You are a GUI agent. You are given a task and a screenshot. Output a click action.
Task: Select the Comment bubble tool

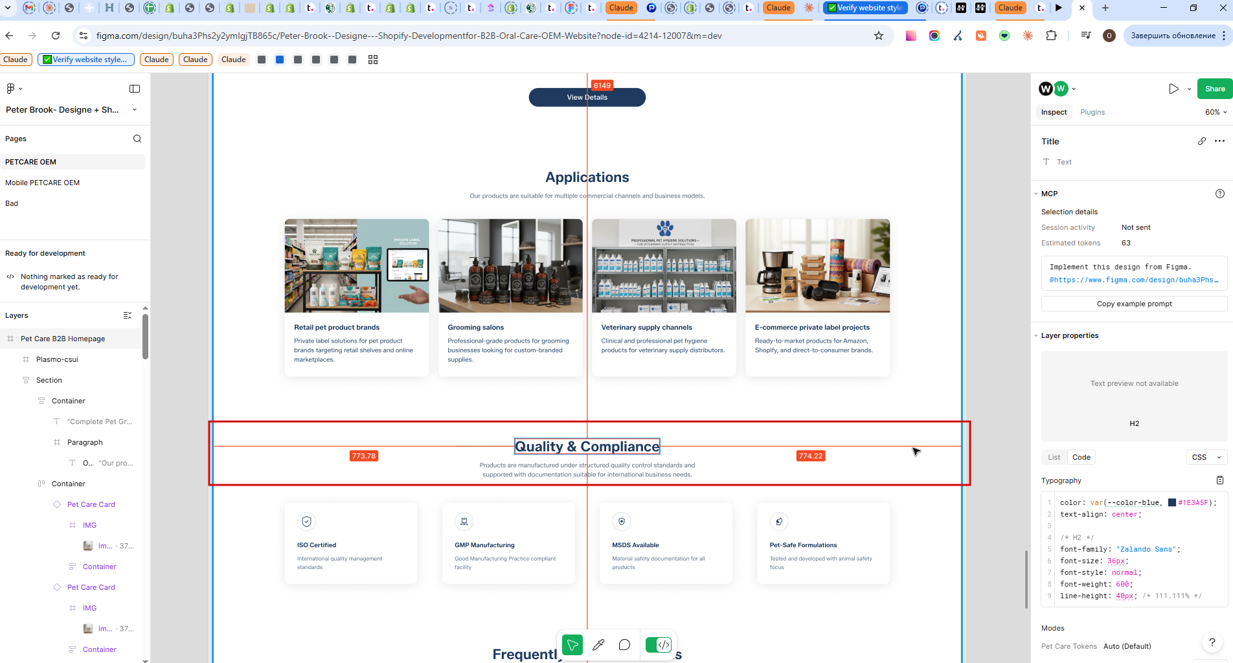624,645
